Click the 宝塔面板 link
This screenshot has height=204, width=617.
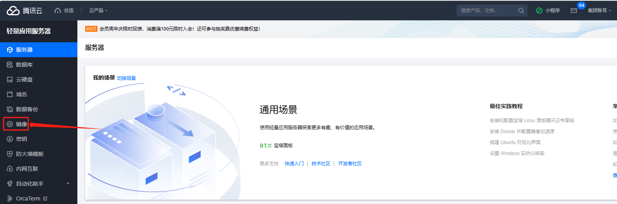(x=283, y=146)
